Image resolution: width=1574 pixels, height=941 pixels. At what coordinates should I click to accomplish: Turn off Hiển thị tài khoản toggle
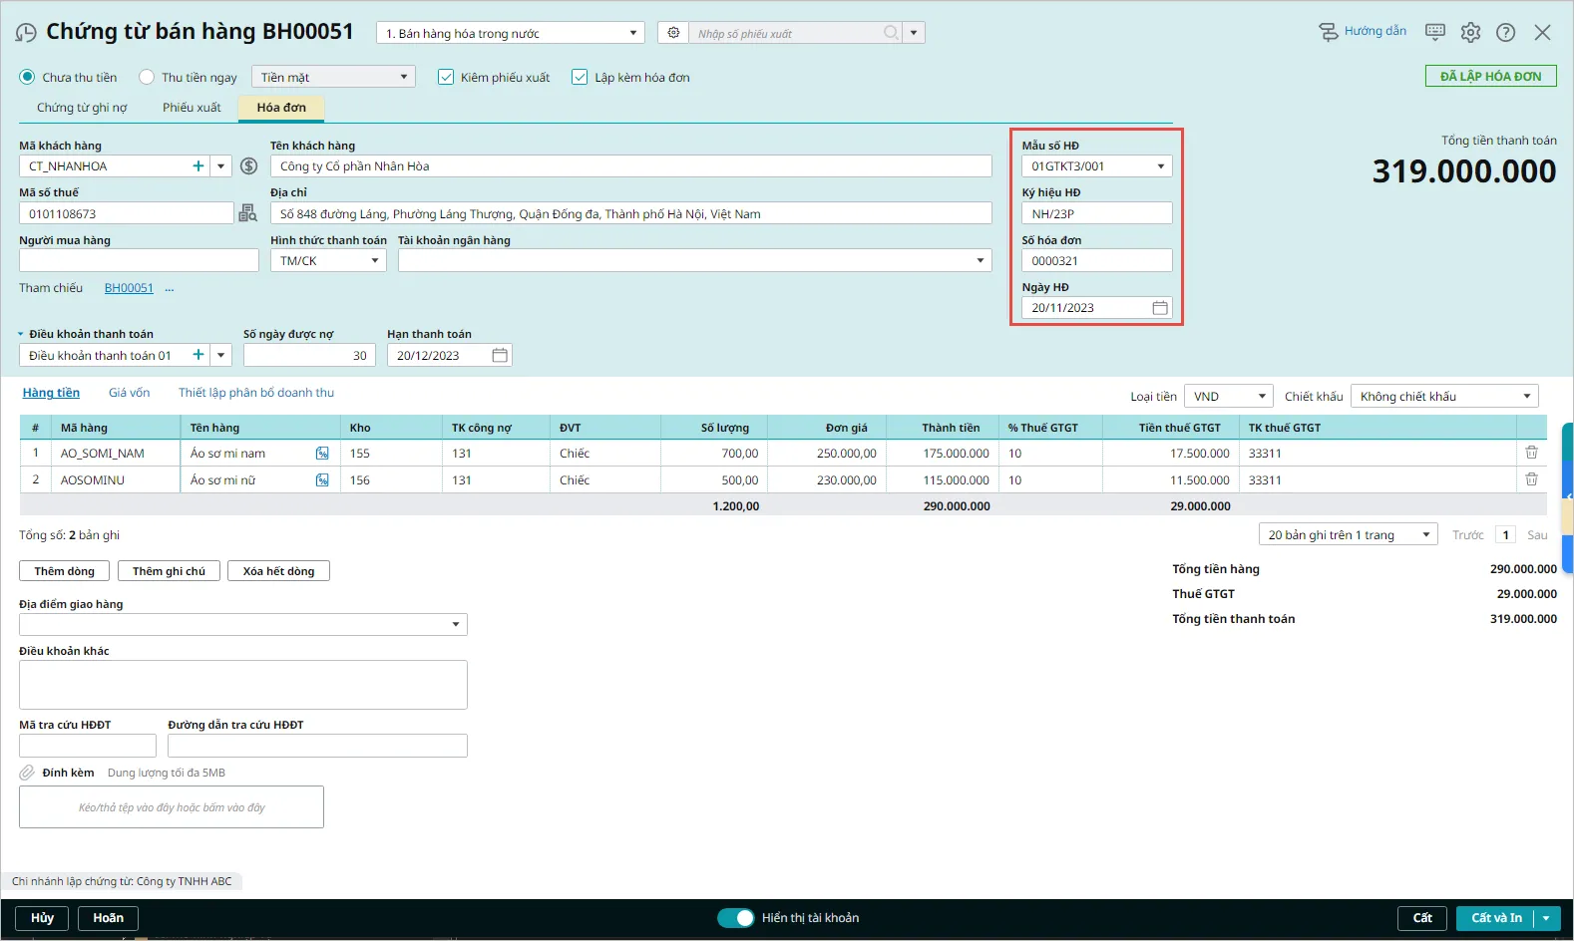point(736,918)
